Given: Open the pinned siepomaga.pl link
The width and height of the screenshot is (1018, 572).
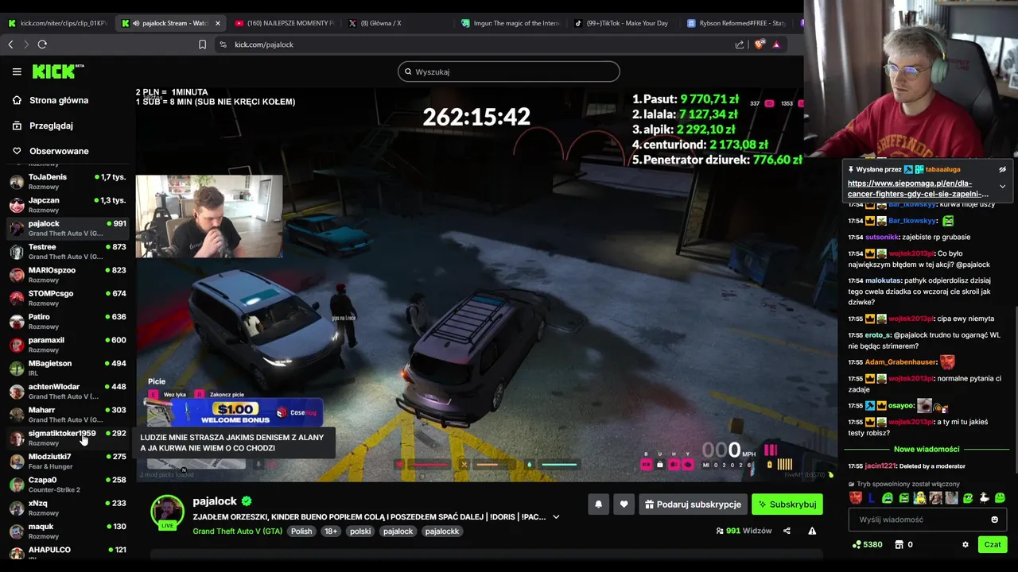Looking at the screenshot, I should pyautogui.click(x=918, y=188).
